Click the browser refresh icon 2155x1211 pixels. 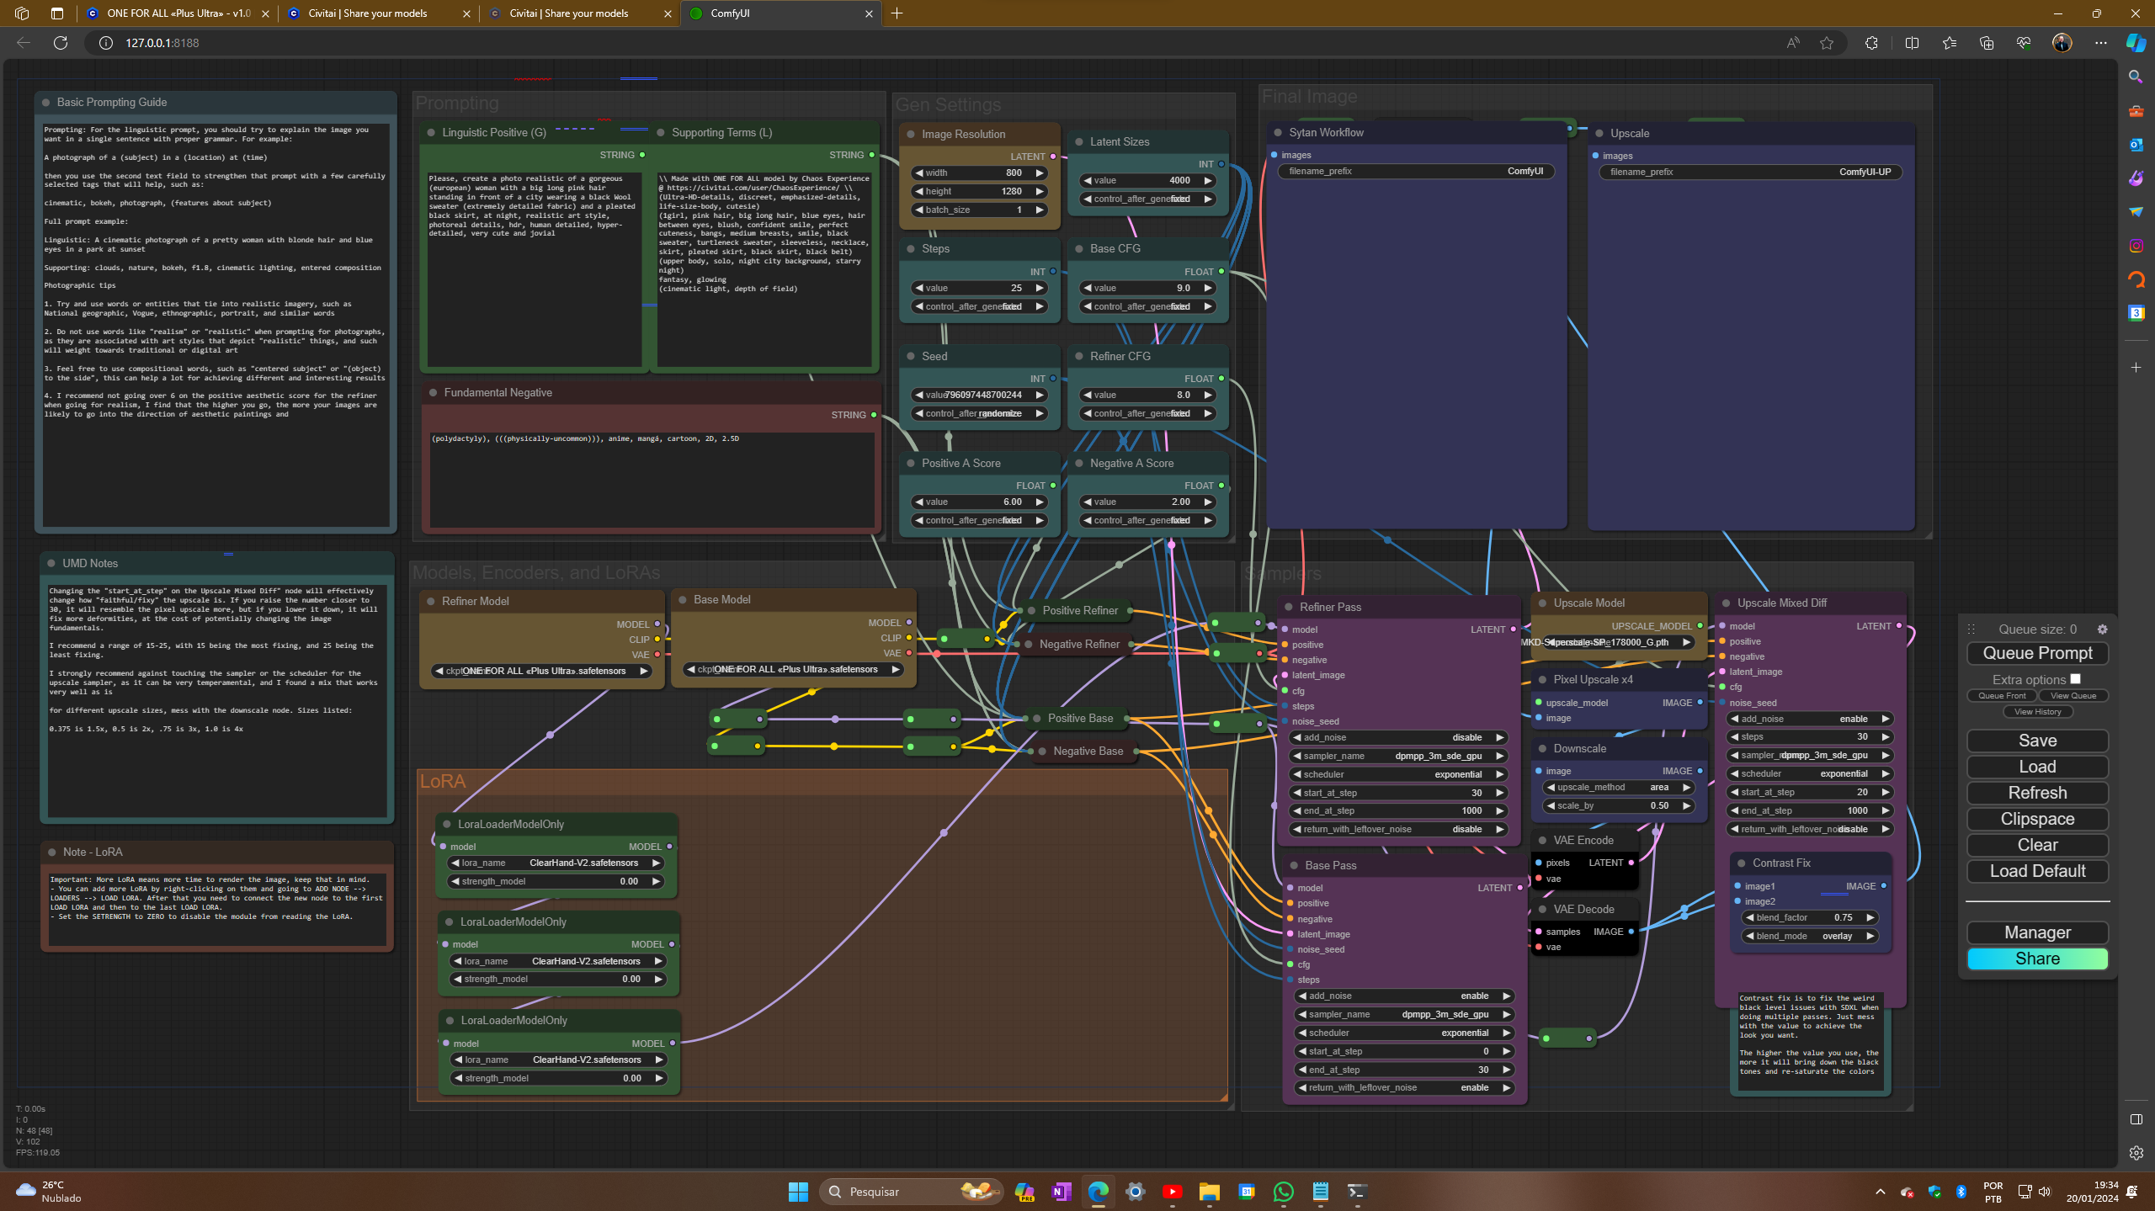(61, 43)
